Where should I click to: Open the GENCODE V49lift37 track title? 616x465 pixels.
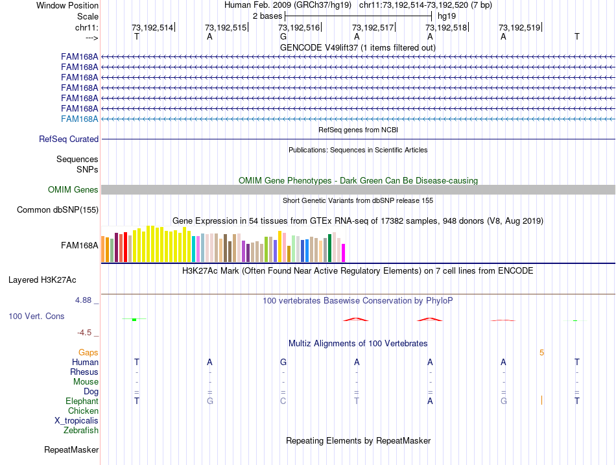(x=358, y=47)
